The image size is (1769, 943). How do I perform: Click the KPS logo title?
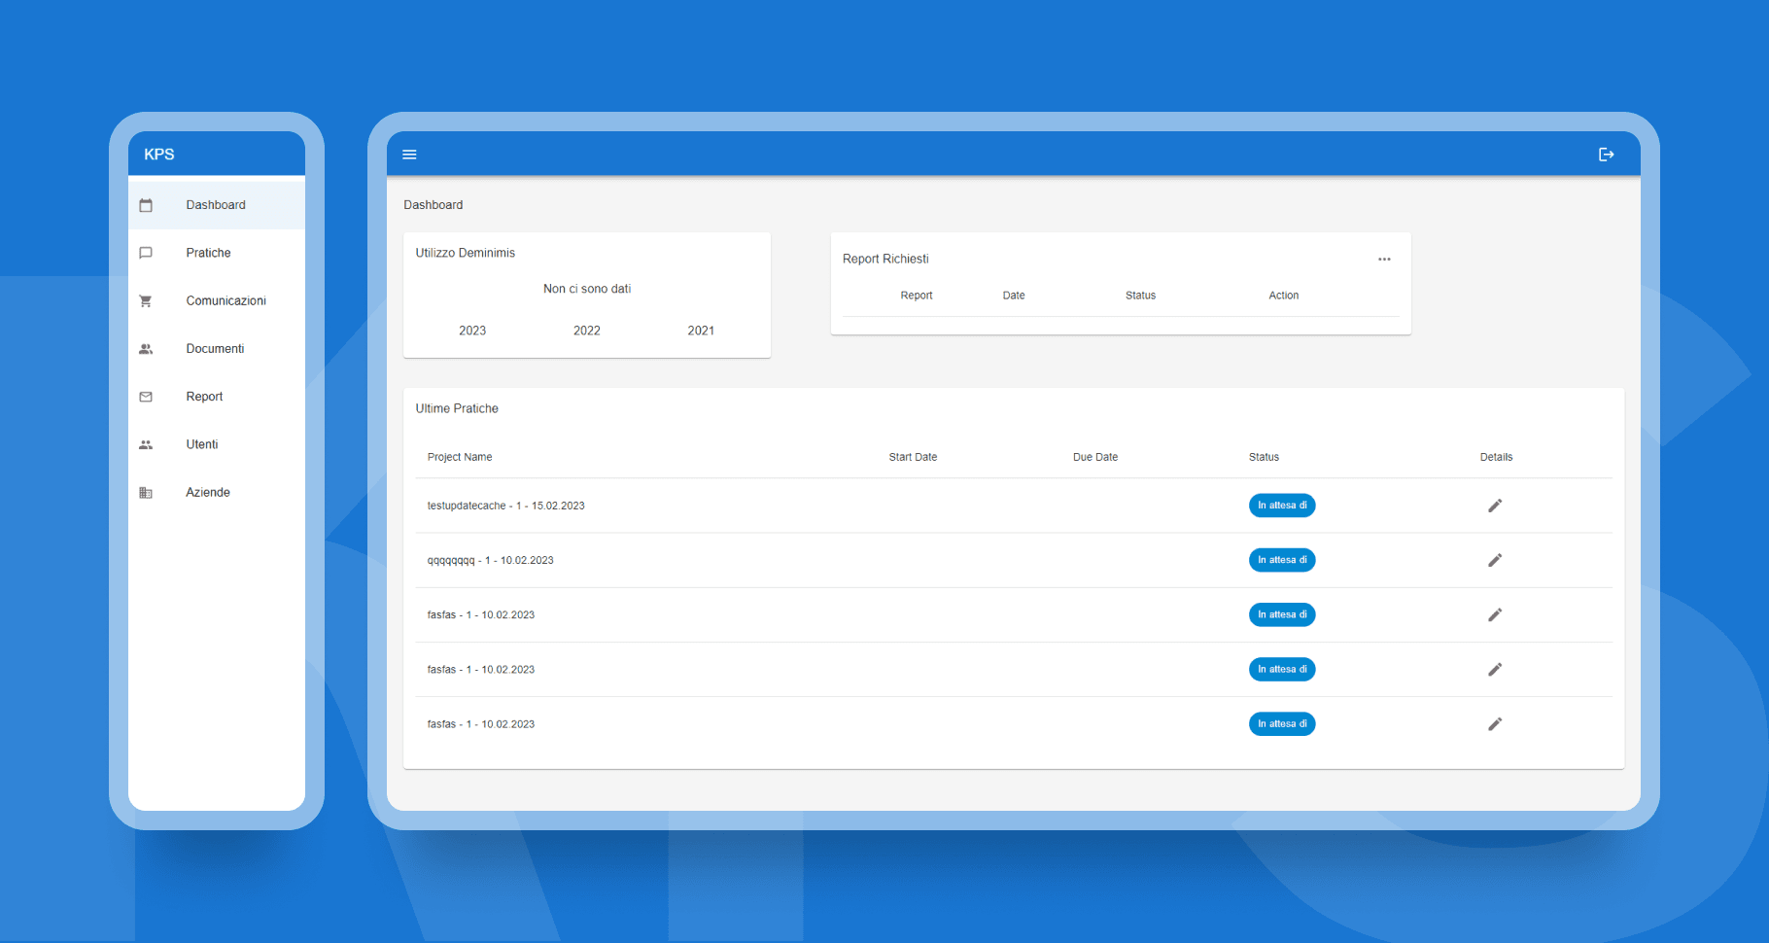click(159, 155)
